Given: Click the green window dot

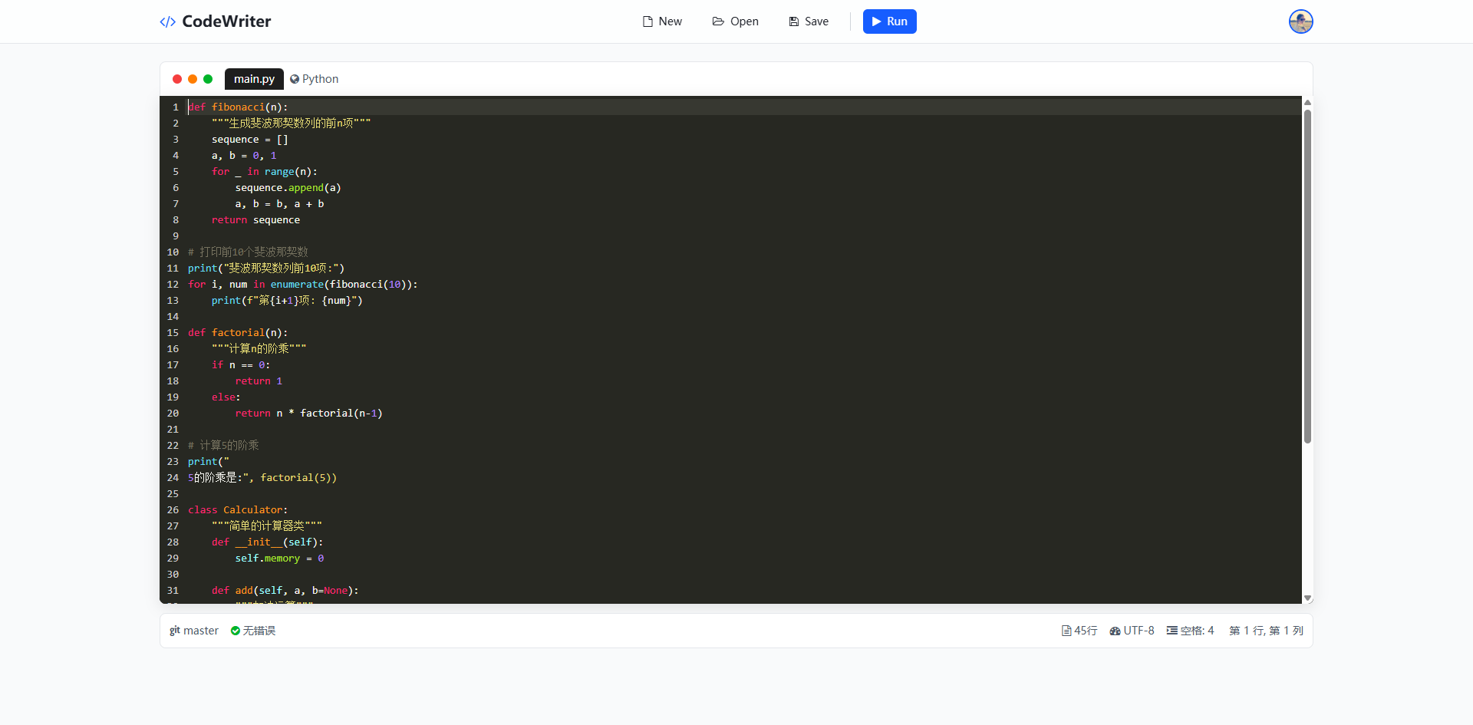Looking at the screenshot, I should [x=208, y=79].
